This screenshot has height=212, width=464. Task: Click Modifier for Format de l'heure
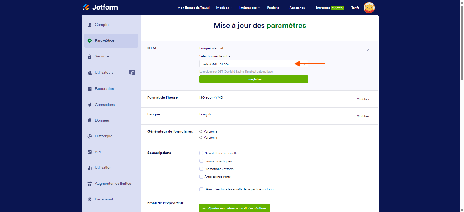(363, 99)
